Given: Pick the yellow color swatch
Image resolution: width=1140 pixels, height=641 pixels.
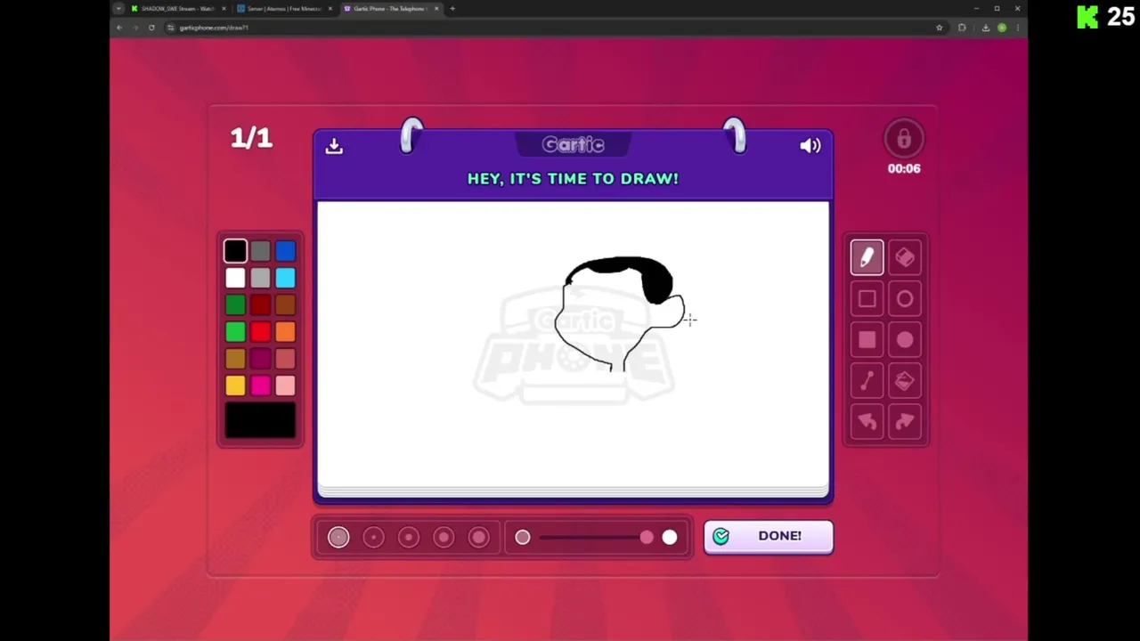Looking at the screenshot, I should (235, 385).
